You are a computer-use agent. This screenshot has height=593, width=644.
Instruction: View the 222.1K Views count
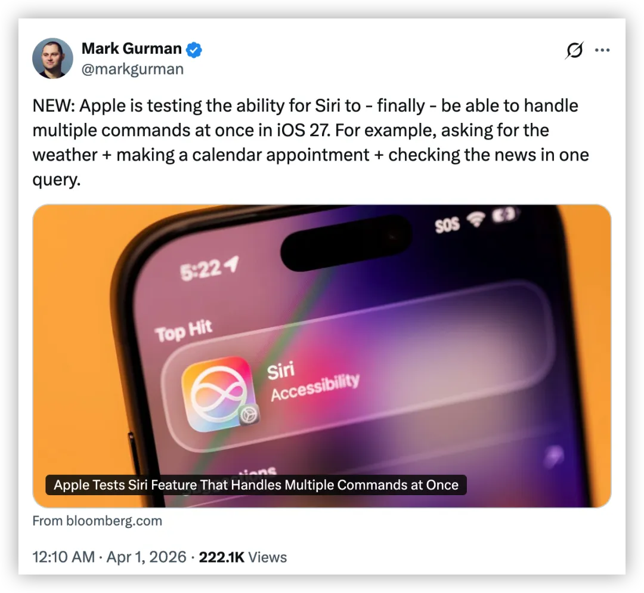point(243,557)
